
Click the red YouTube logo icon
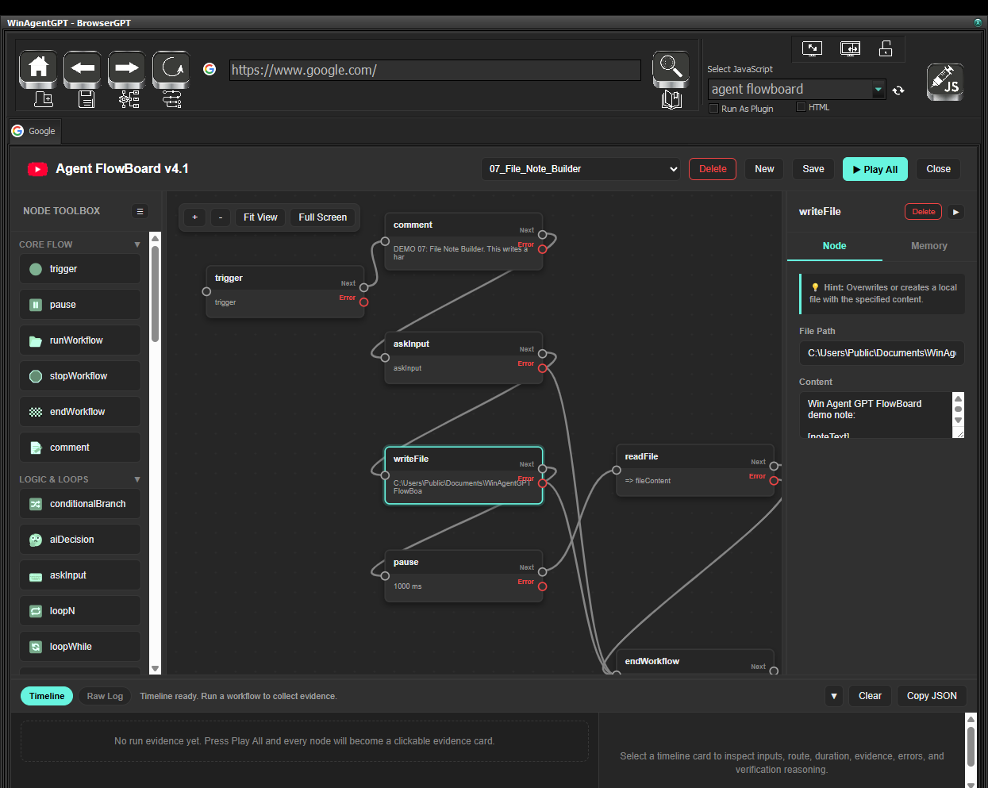[37, 169]
